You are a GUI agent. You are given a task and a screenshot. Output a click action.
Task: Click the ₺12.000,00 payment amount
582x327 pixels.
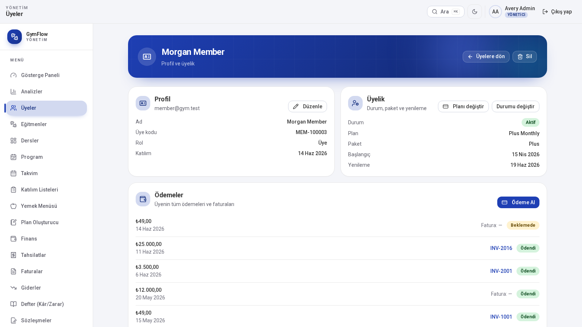point(148,290)
